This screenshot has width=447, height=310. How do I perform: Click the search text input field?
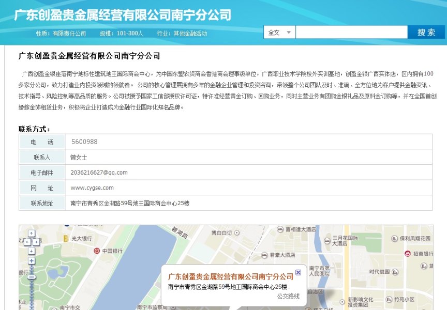pos(351,33)
